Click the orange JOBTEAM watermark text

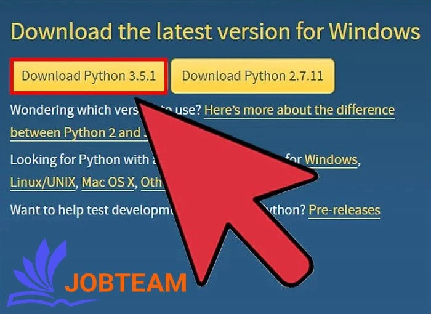(x=126, y=283)
